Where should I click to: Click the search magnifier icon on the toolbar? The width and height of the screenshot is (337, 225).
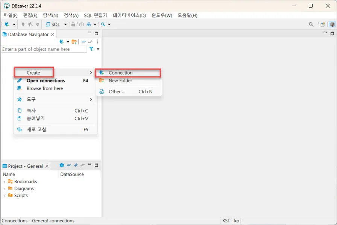tap(103, 24)
